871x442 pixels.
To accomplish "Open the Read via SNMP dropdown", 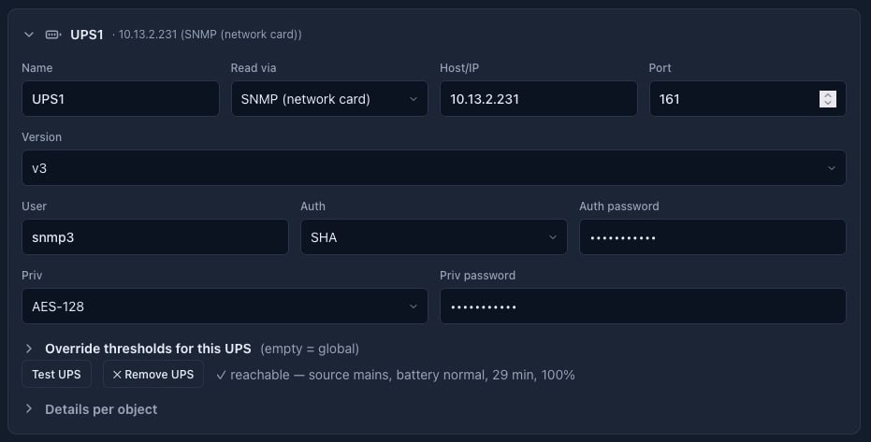I will (x=329, y=99).
